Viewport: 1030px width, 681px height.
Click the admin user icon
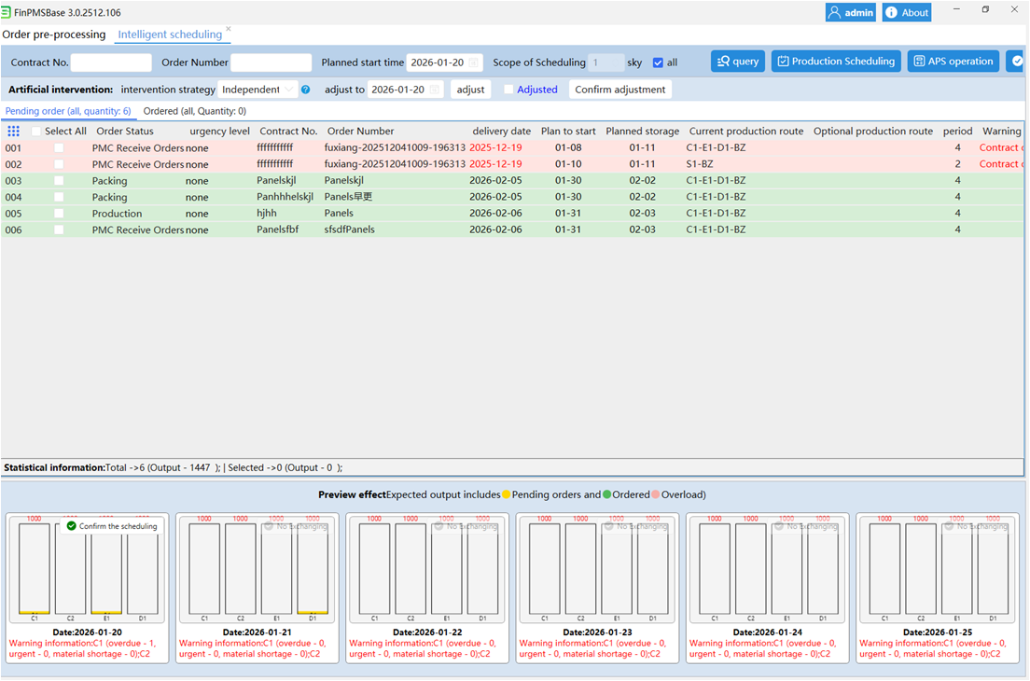coord(834,12)
